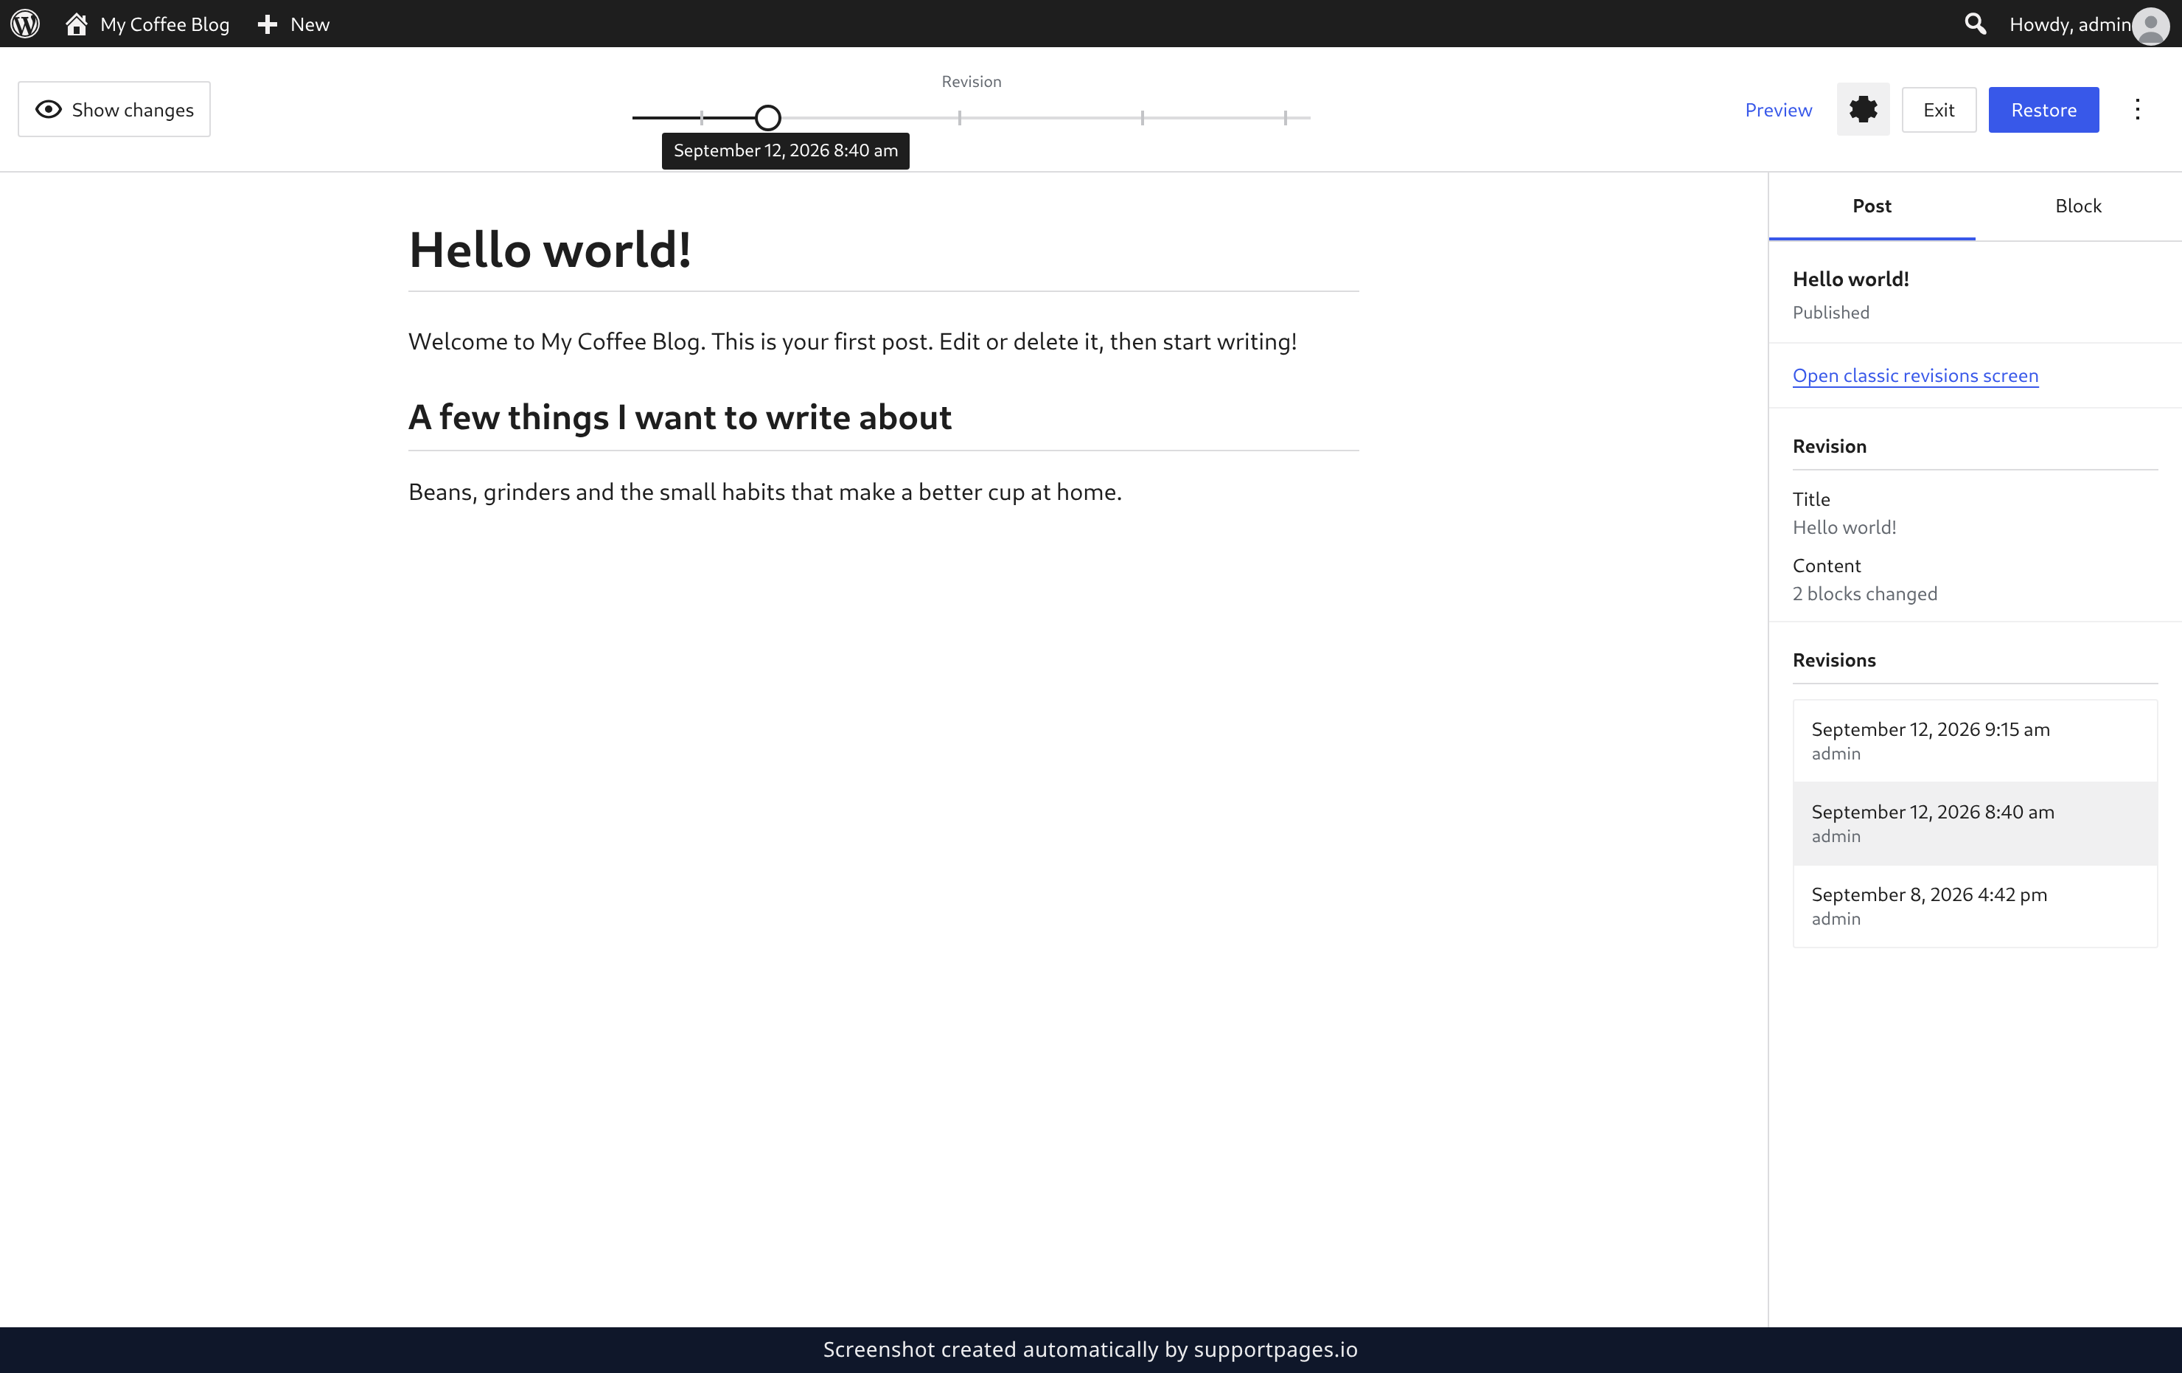
Task: Open classic revisions screen link
Action: pyautogui.click(x=1914, y=375)
